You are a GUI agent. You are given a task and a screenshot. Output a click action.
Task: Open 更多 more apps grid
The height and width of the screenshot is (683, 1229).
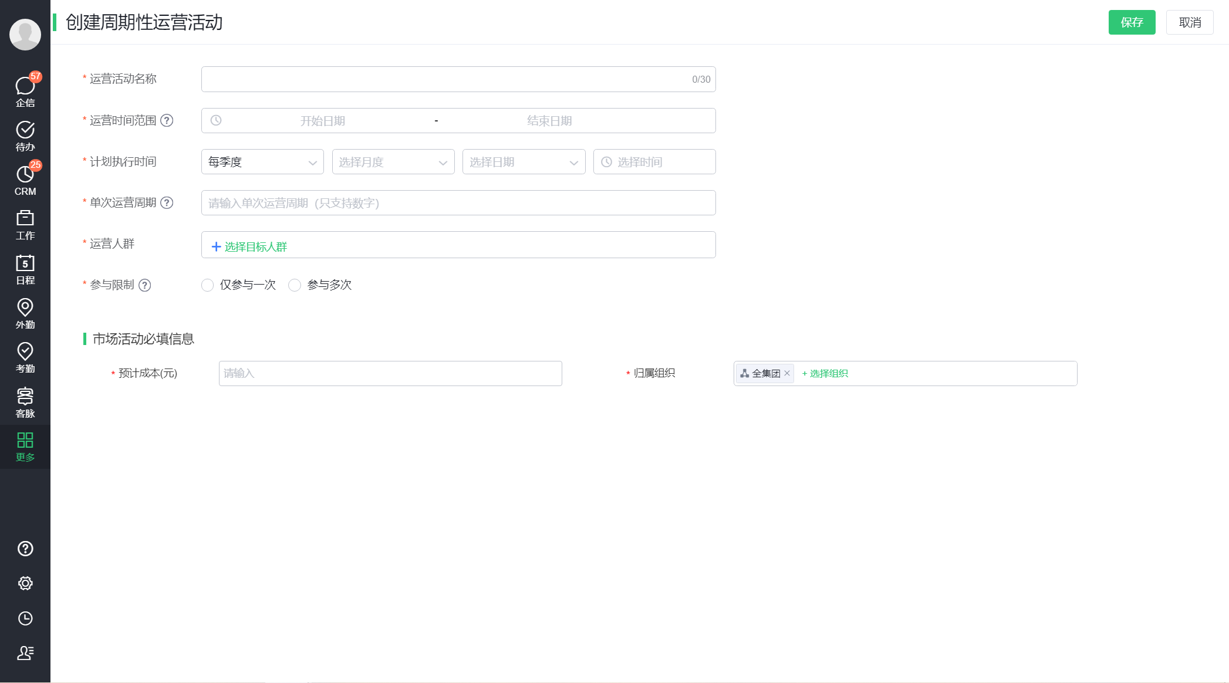25,447
